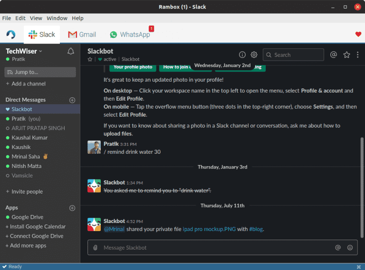The width and height of the screenshot is (365, 270).
Task: Open the Edit menu
Action: click(20, 18)
